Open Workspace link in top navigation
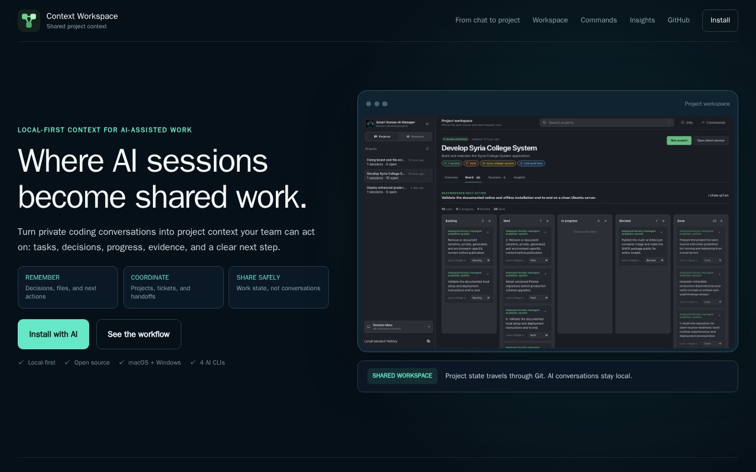756x472 pixels. [550, 20]
